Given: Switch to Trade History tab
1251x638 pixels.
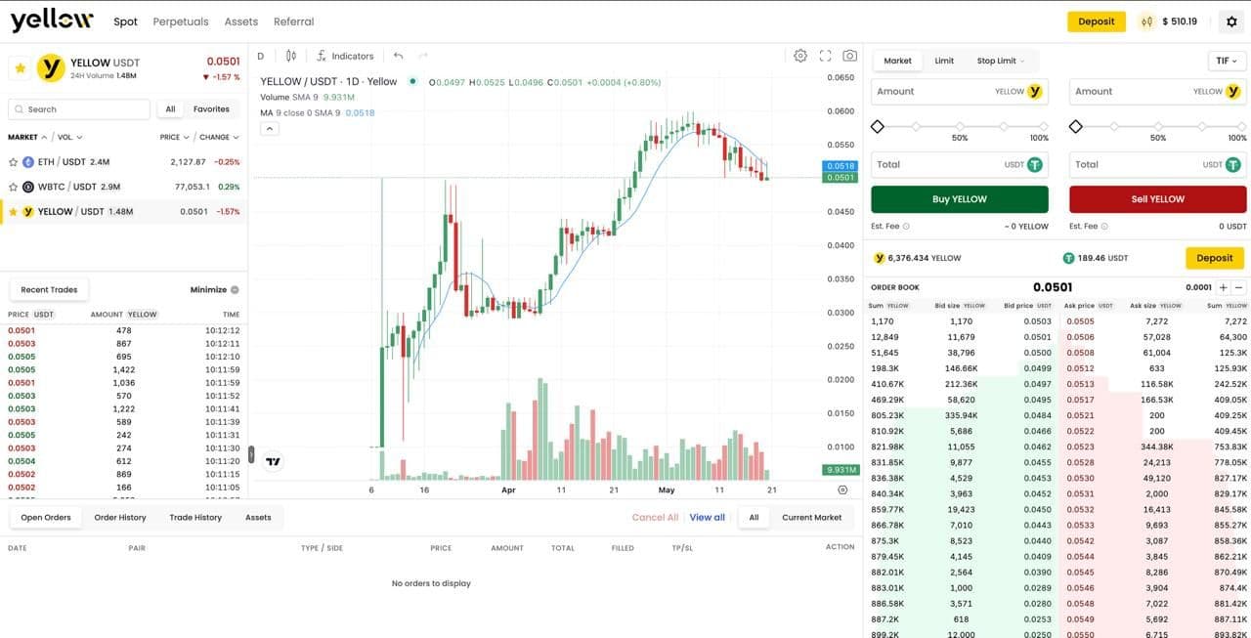Looking at the screenshot, I should coord(195,517).
